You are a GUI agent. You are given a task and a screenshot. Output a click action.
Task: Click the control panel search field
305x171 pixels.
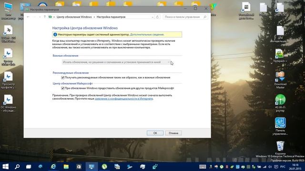[185, 17]
